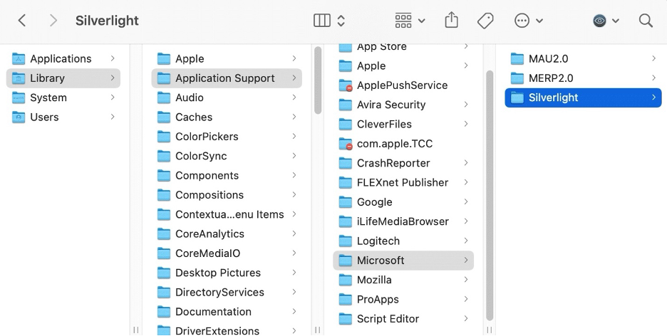Click the Mozilla folder icon
The height and width of the screenshot is (336, 667).
346,280
